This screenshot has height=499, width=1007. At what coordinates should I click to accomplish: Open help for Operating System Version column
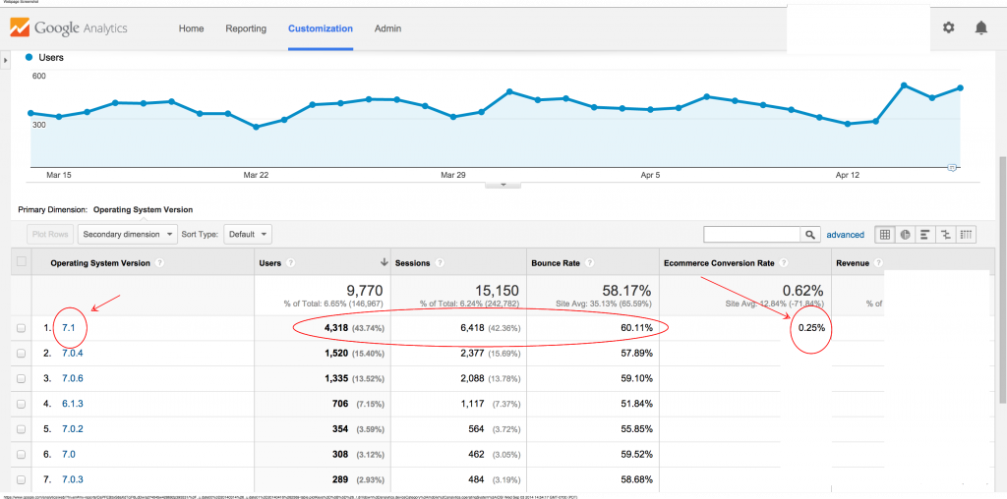(159, 263)
